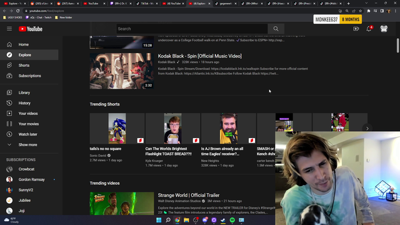Open taskbar search icon

168,220
